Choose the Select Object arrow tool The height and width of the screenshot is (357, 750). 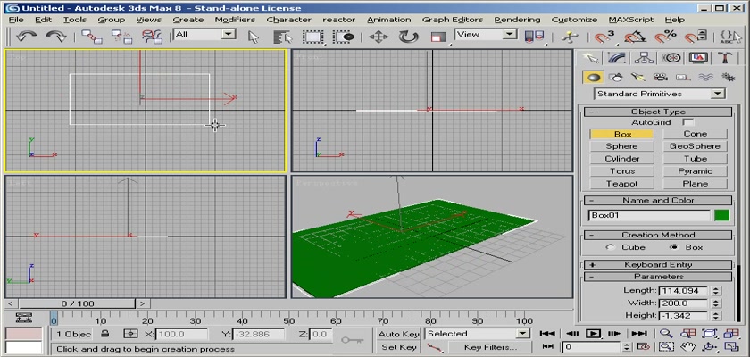254,37
